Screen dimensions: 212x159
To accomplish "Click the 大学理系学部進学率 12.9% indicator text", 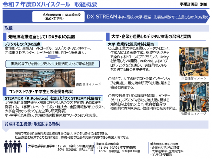I will [59, 146].
